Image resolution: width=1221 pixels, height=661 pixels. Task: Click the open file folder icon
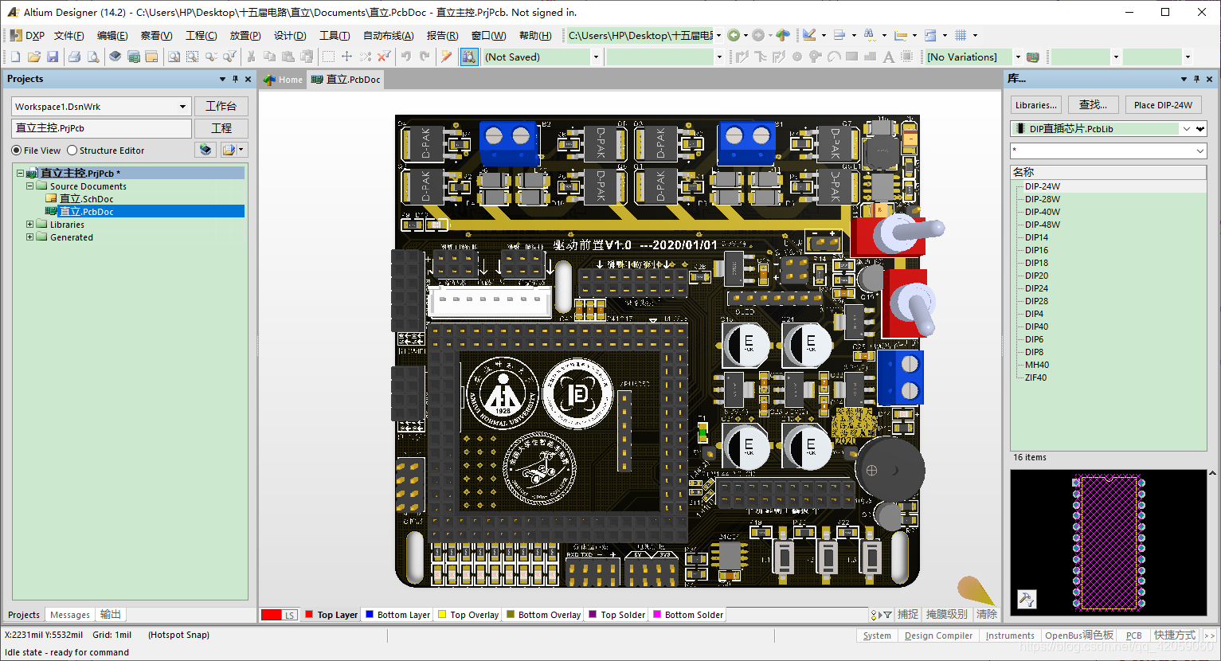point(33,57)
